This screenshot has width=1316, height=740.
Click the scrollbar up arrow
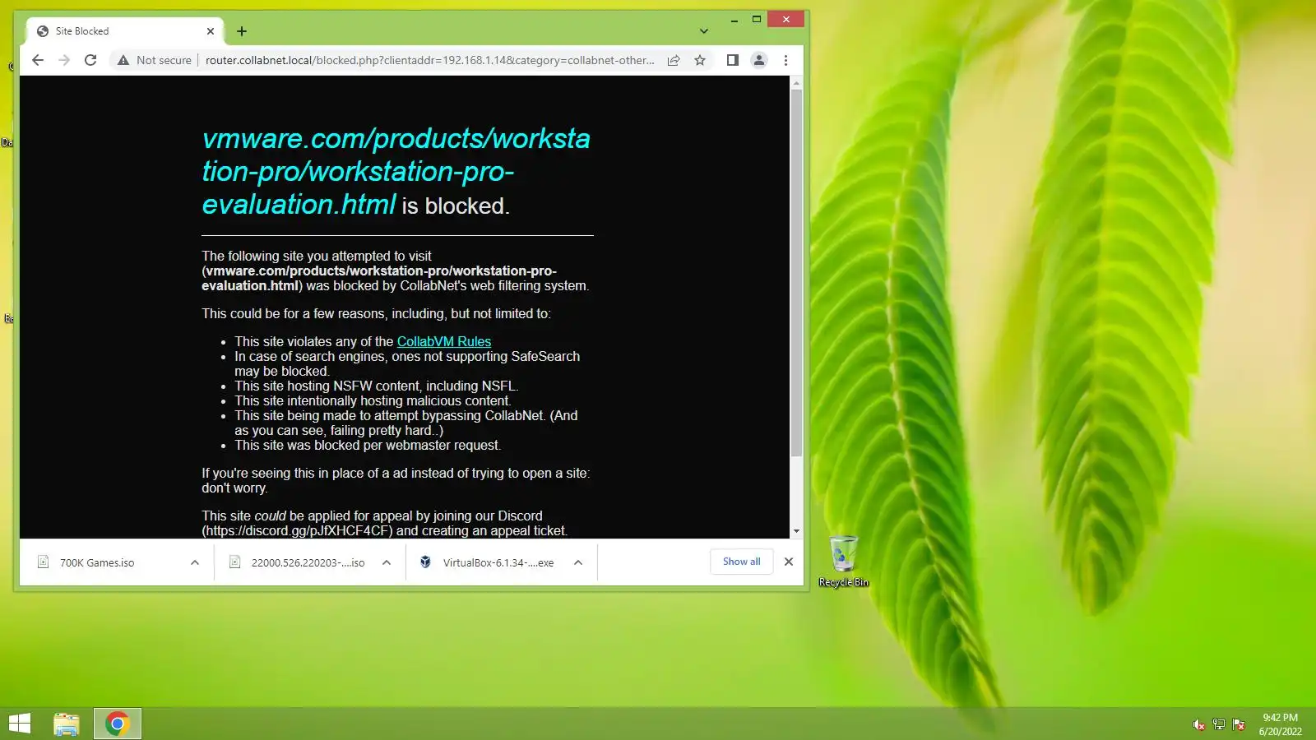[796, 83]
